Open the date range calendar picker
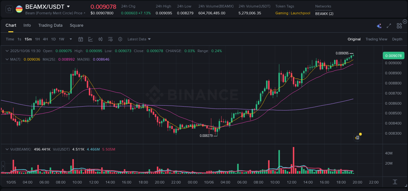 tap(81, 39)
